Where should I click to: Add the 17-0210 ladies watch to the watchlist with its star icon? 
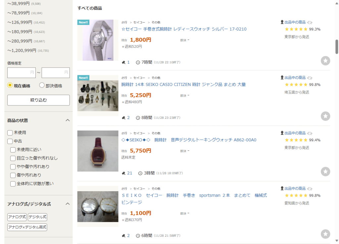325,61
